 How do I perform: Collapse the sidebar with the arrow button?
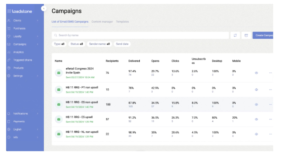point(44,8)
